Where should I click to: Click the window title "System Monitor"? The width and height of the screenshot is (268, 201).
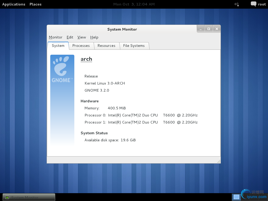click(122, 29)
